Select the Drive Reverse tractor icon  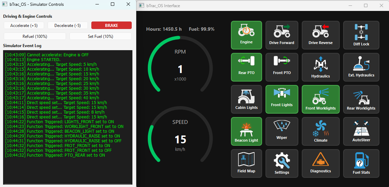pos(321,31)
